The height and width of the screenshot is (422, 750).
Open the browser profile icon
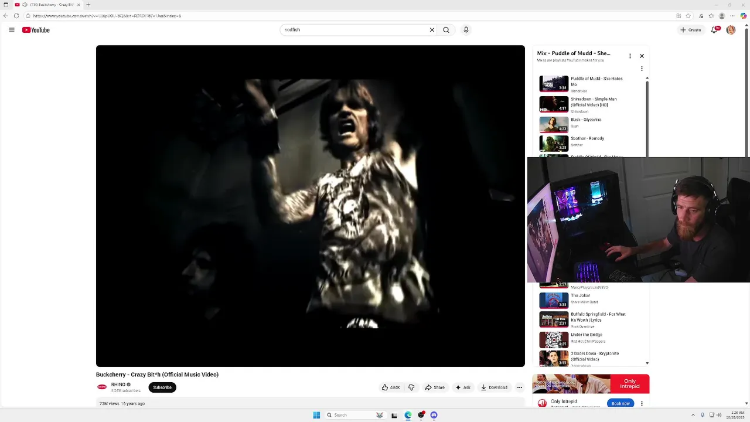click(722, 16)
